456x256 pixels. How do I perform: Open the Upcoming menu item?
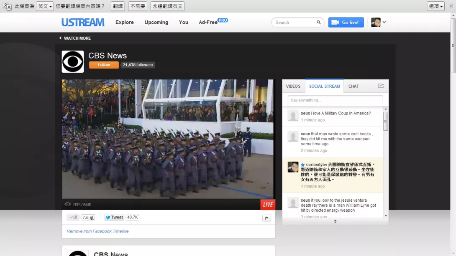156,23
